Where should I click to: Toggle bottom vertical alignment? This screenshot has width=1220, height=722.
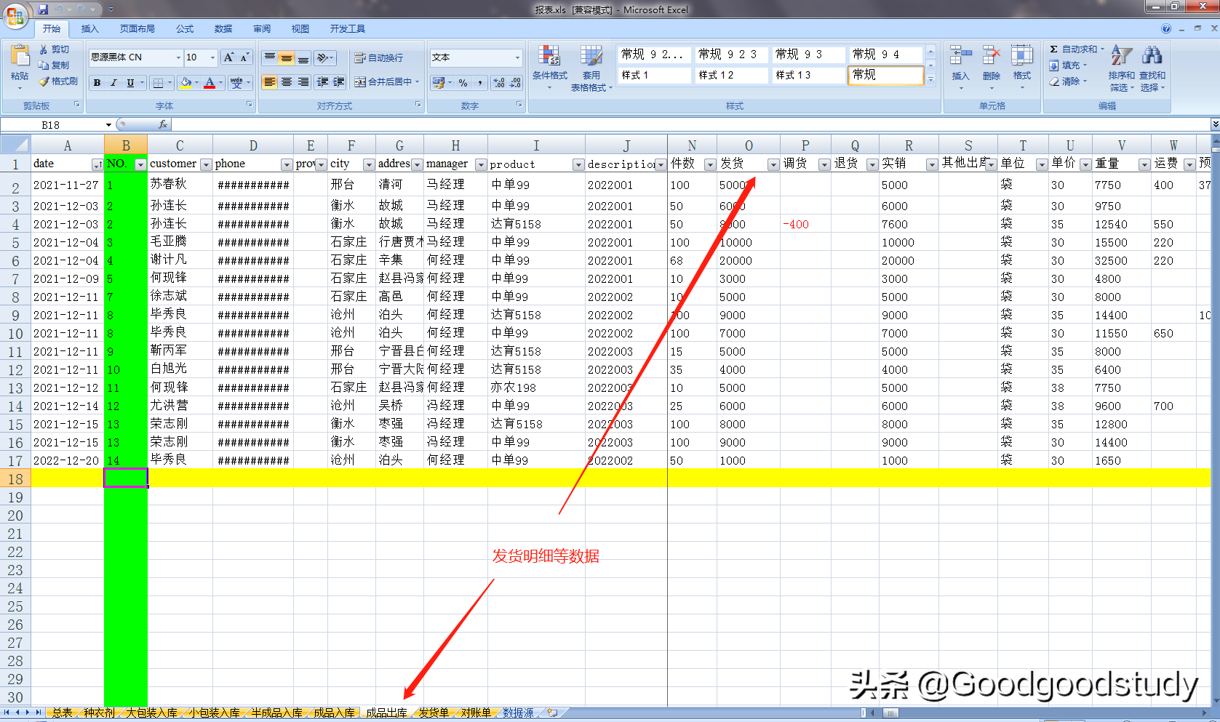[303, 57]
